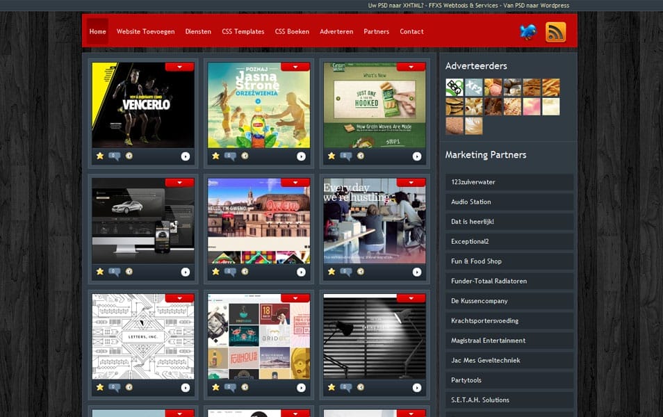663x417 pixels.
Task: Click the star under the desk lamp card
Action: pyautogui.click(x=331, y=387)
